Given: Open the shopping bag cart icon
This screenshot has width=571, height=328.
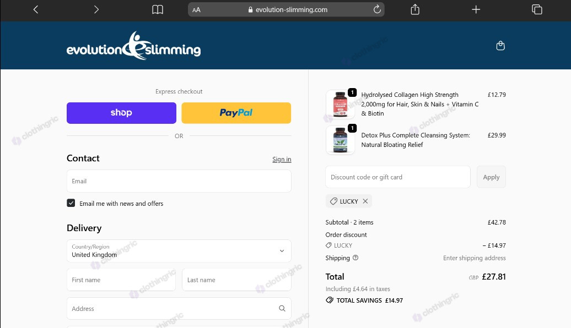Looking at the screenshot, I should tap(500, 46).
